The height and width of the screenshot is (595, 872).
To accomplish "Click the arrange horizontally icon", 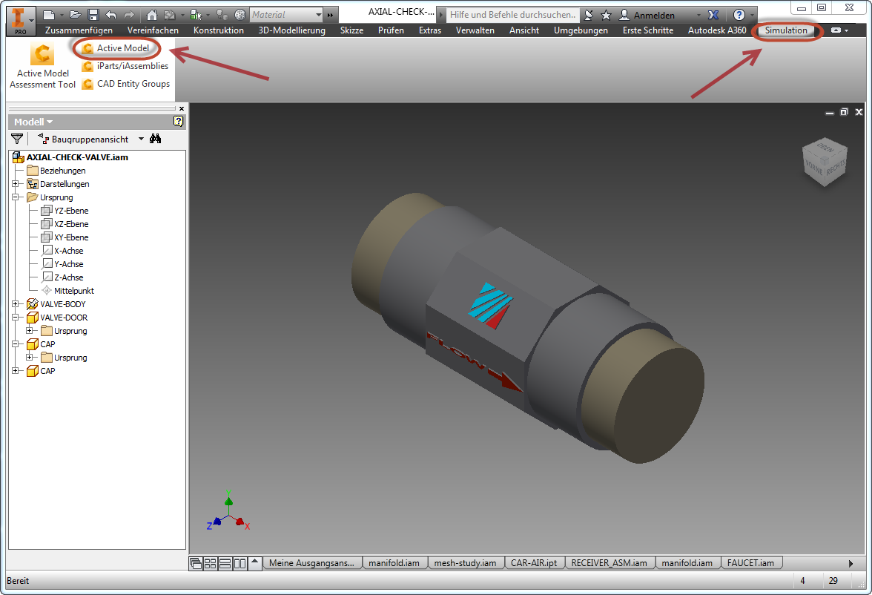I will [225, 563].
